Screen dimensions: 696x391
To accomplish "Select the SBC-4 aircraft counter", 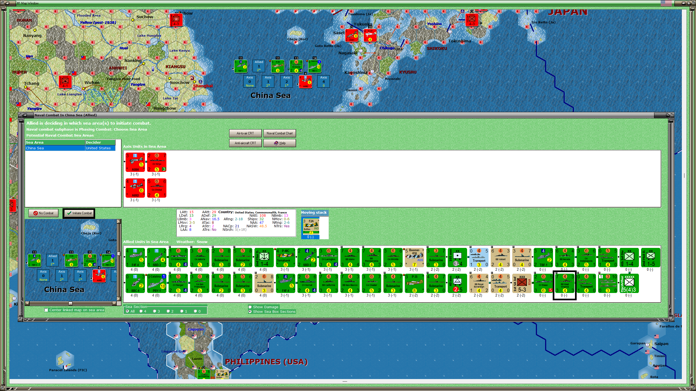I will [x=135, y=283].
